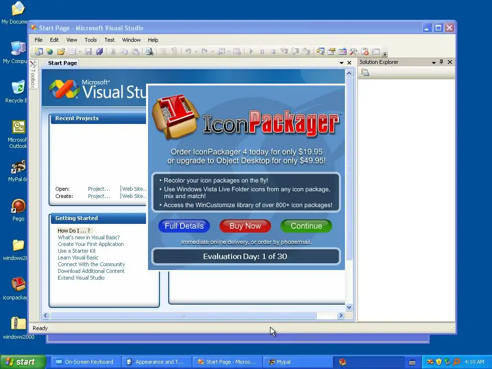Open the Tools menu
This screenshot has width=492, height=369.
click(x=91, y=40)
